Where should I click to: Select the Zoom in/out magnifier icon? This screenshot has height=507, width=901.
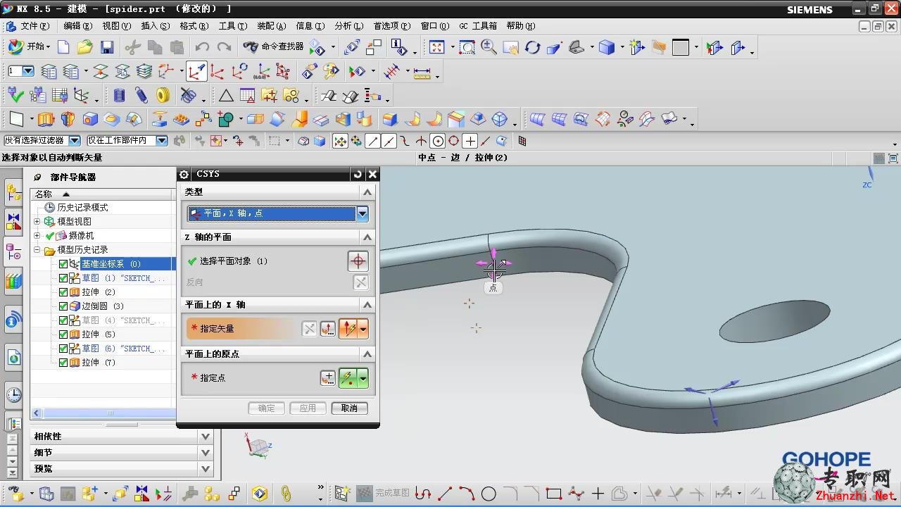click(489, 47)
